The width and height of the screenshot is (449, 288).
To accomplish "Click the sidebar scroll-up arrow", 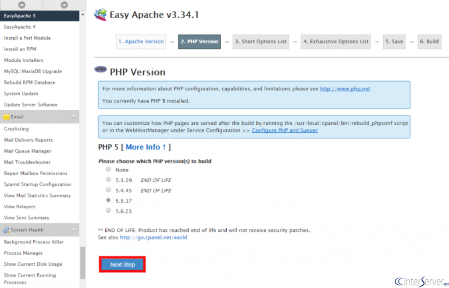I will pyautogui.click(x=83, y=14).
